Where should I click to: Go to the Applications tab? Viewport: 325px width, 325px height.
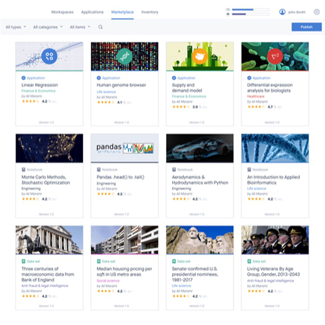coord(92,12)
